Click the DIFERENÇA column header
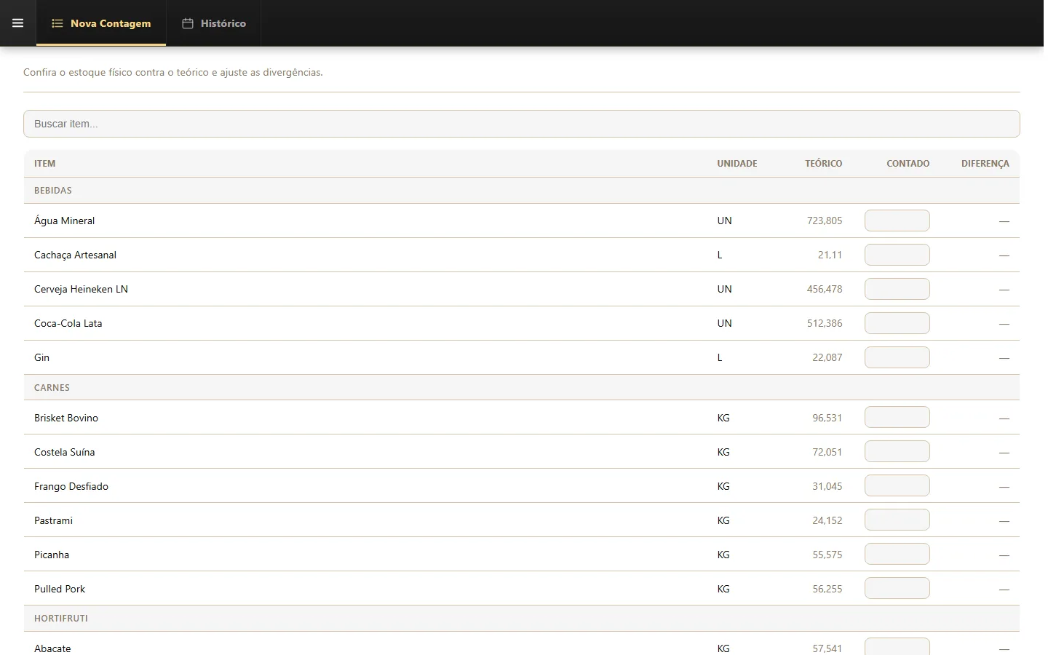This screenshot has height=655, width=1048. [985, 164]
